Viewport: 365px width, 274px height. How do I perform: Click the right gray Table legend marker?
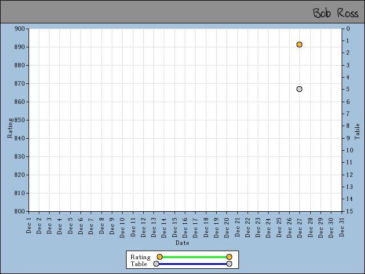229,264
